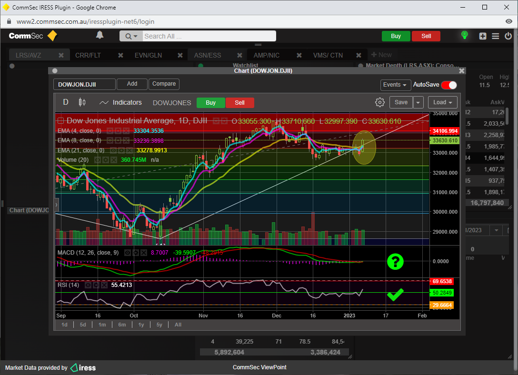Open settings gear for EMA 21
Viewport: 518px width, 375px height.
click(x=121, y=150)
